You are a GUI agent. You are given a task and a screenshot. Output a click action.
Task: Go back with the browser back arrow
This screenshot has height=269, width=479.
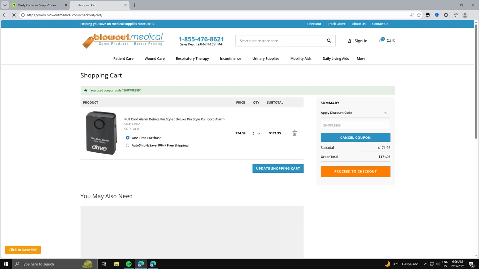tap(5, 15)
